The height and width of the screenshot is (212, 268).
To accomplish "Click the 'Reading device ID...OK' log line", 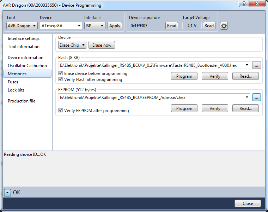I will [25, 154].
